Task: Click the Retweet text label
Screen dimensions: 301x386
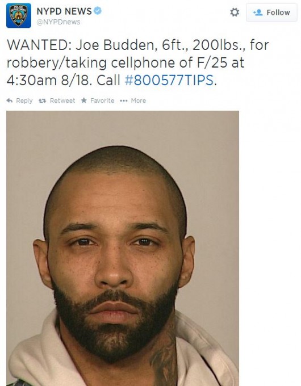Action: pos(62,100)
